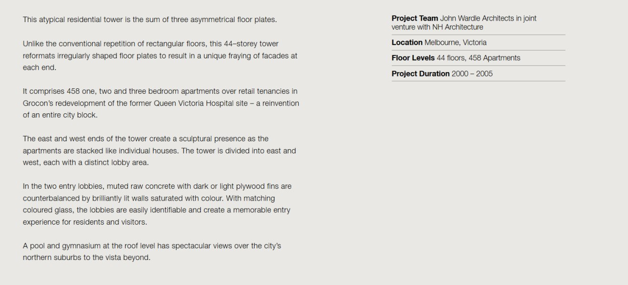Click '44 floors, 458 Apartments' text
Image resolution: width=628 pixels, height=285 pixels.
coord(478,58)
